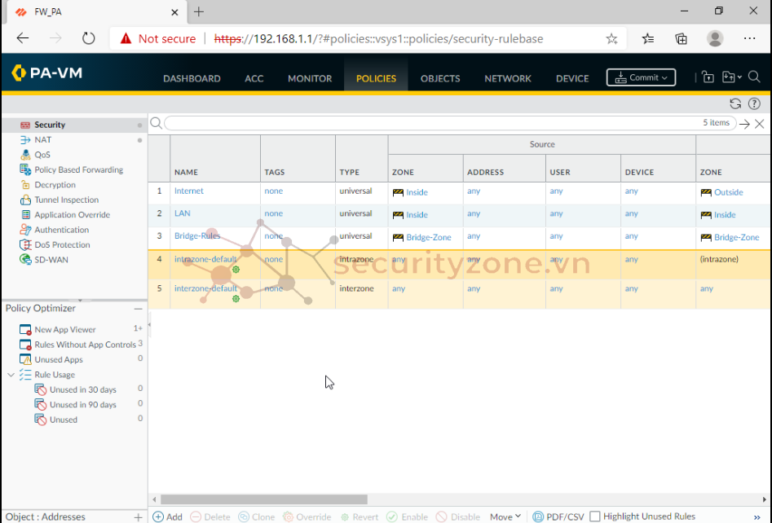Image resolution: width=772 pixels, height=523 pixels.
Task: Expand more toolbar options chevrons
Action: (757, 516)
